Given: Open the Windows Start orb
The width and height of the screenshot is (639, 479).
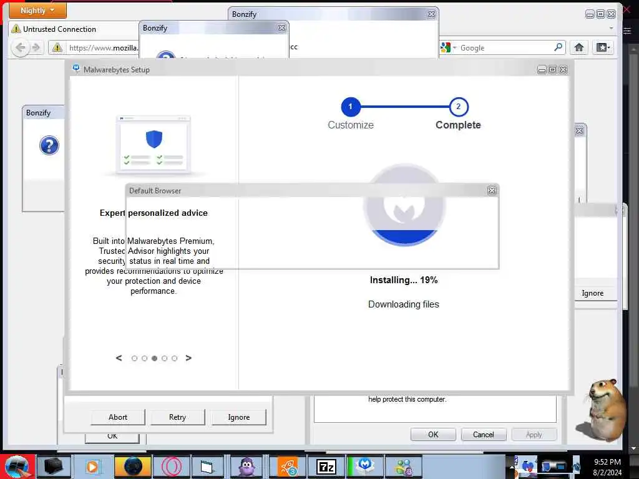Looking at the screenshot, I should [17, 467].
